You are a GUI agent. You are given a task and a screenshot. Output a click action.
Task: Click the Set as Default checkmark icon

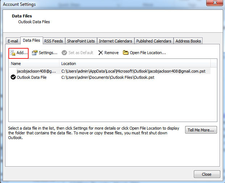pyautogui.click(x=64, y=53)
